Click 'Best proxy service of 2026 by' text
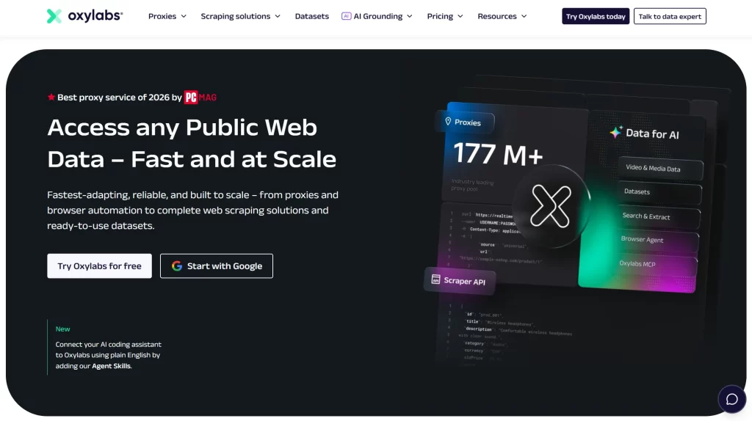752x421 pixels. pyautogui.click(x=120, y=98)
